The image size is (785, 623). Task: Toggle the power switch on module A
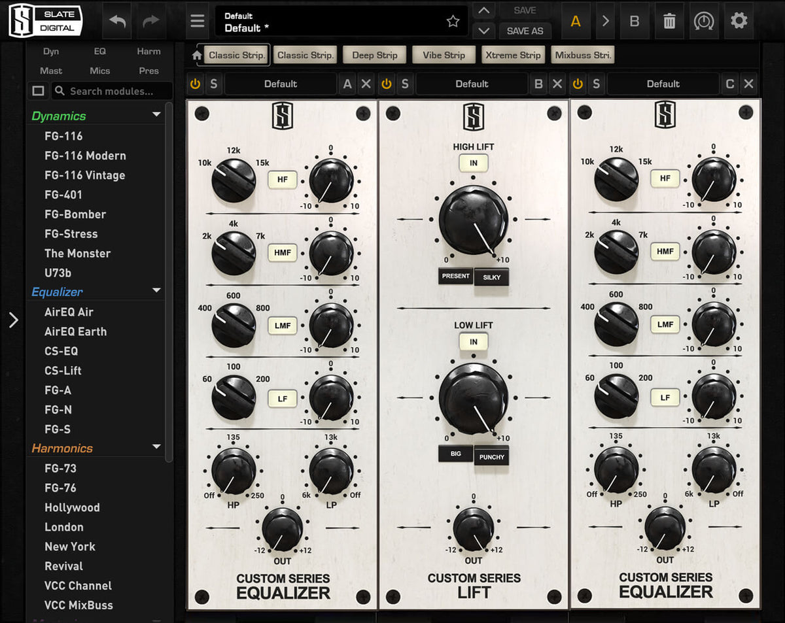(195, 84)
